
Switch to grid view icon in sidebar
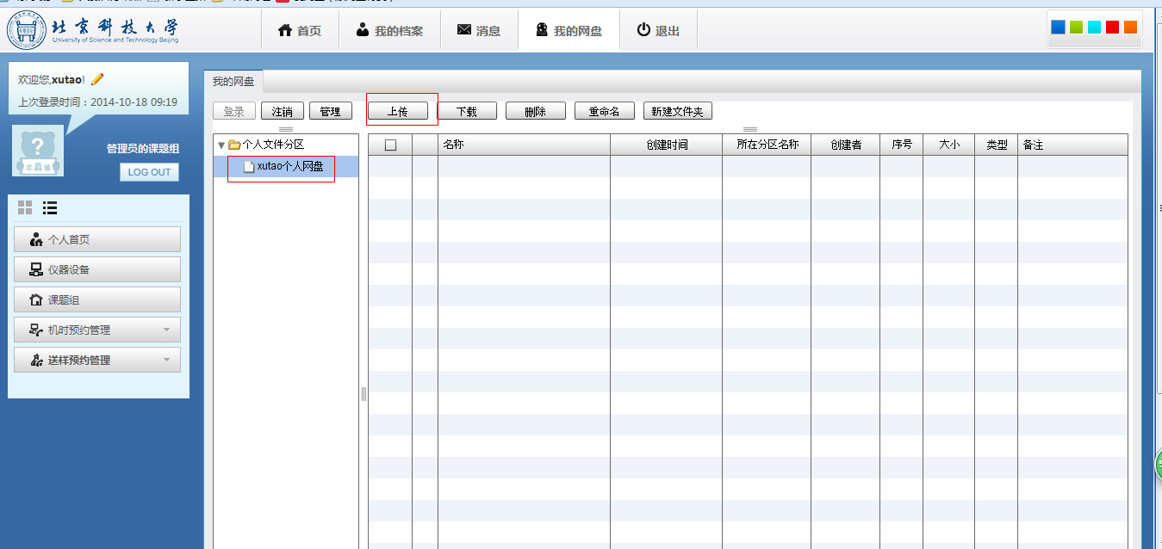click(25, 207)
